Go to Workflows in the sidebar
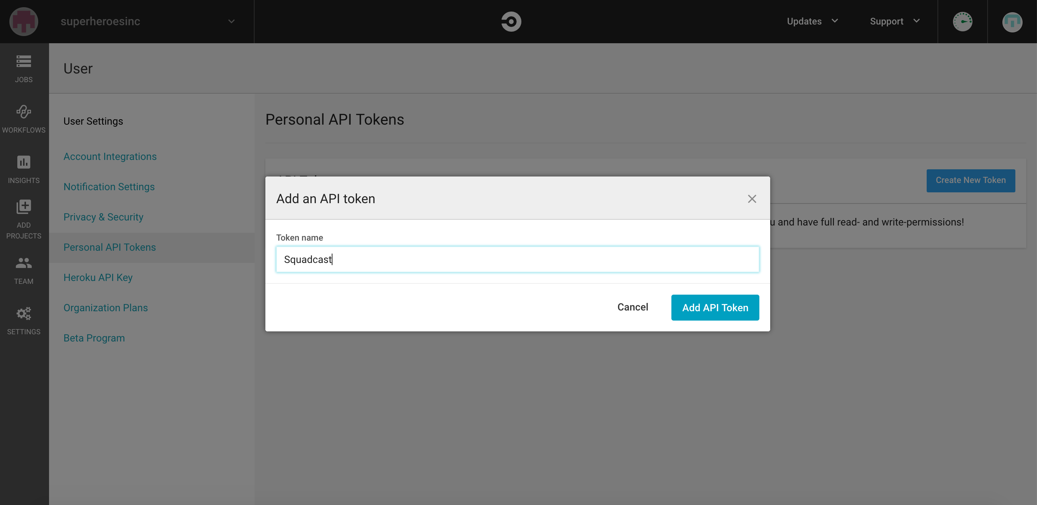This screenshot has height=505, width=1037. pyautogui.click(x=24, y=119)
